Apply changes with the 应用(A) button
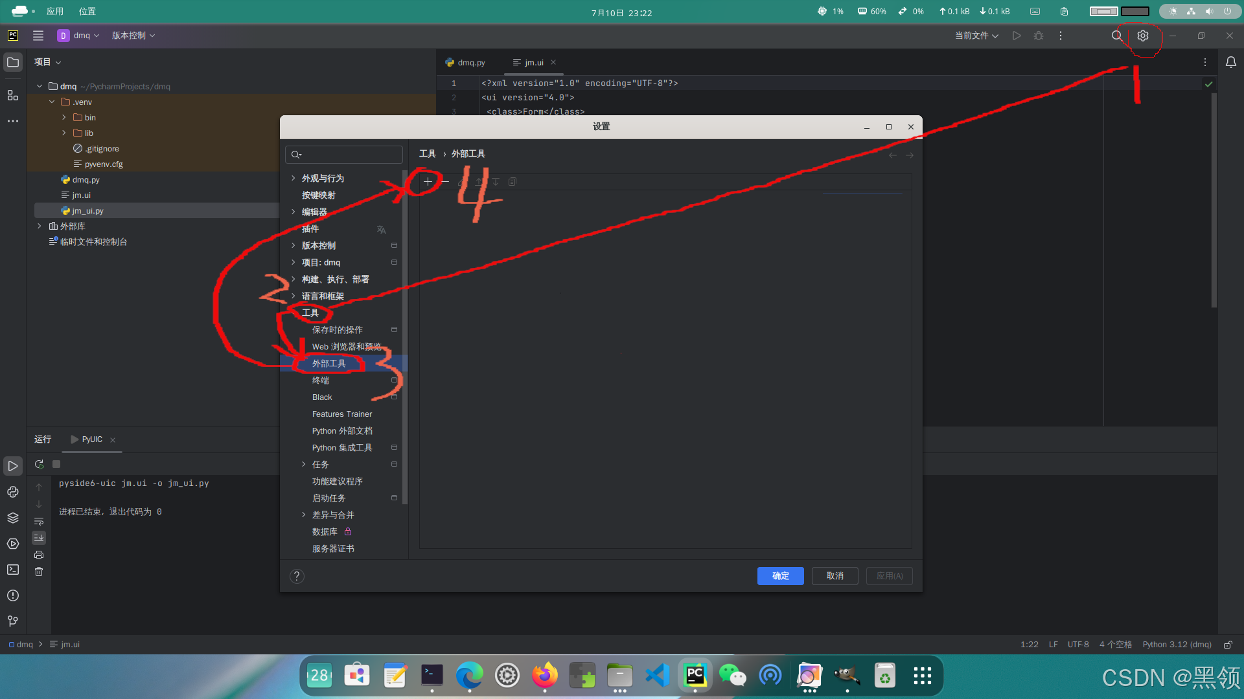Viewport: 1244px width, 699px height. pos(889,575)
